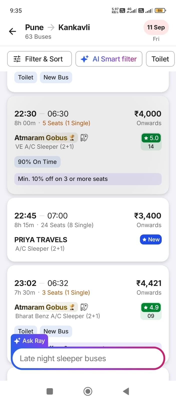This screenshot has width=176, height=402.
Task: Open Filter & Sort options
Action: (x=40, y=59)
